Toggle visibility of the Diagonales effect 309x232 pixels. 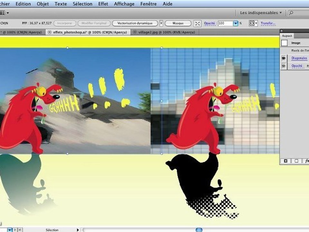tap(284, 58)
